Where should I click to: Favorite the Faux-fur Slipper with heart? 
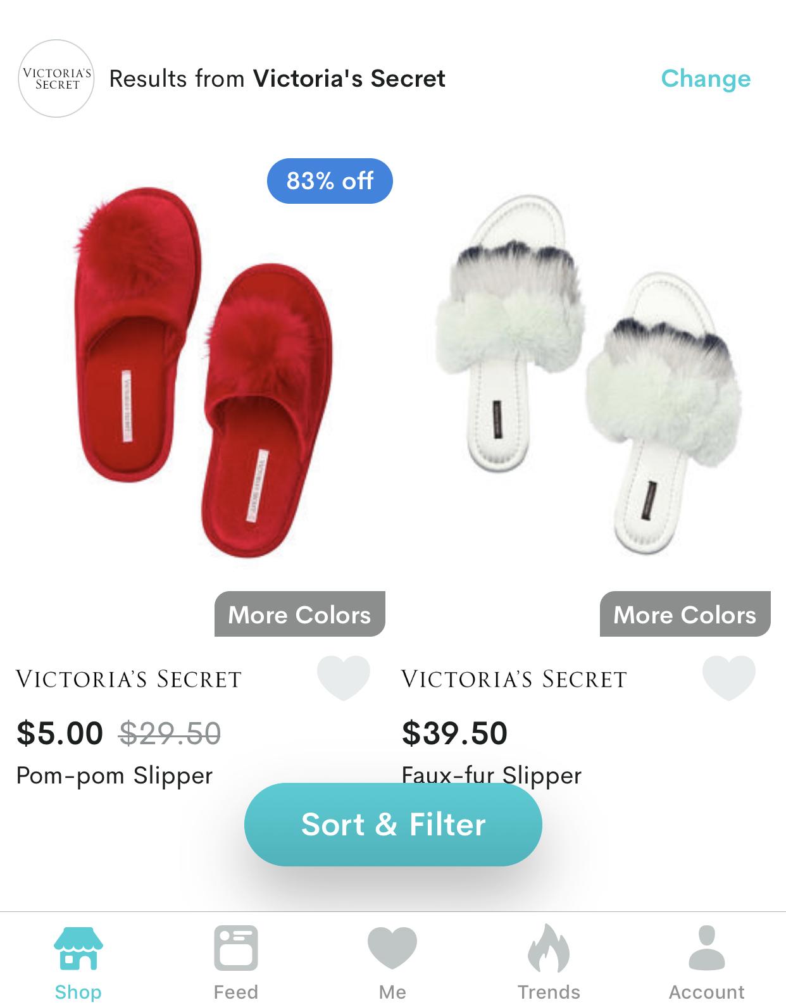click(x=729, y=678)
